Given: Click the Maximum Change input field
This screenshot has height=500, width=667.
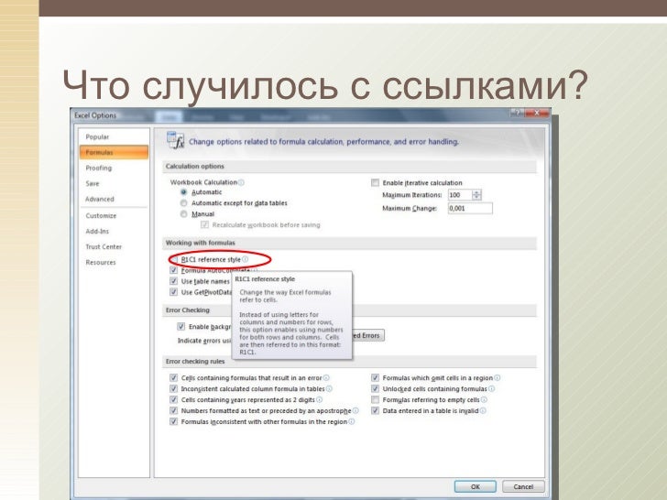Looking at the screenshot, I should coord(470,209).
